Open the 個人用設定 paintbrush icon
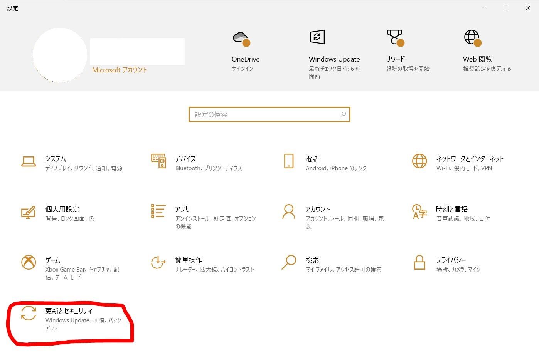This screenshot has width=539, height=364. click(28, 212)
